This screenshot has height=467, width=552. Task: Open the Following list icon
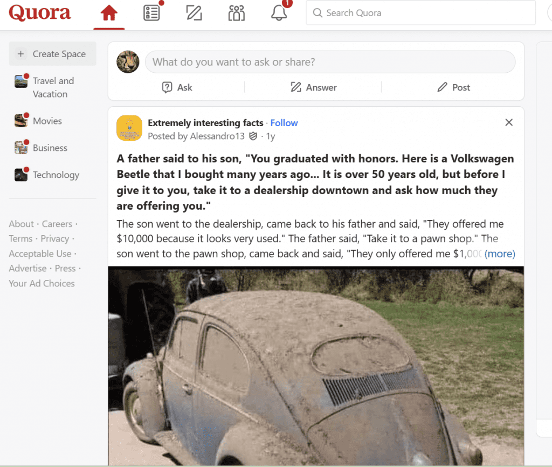151,13
